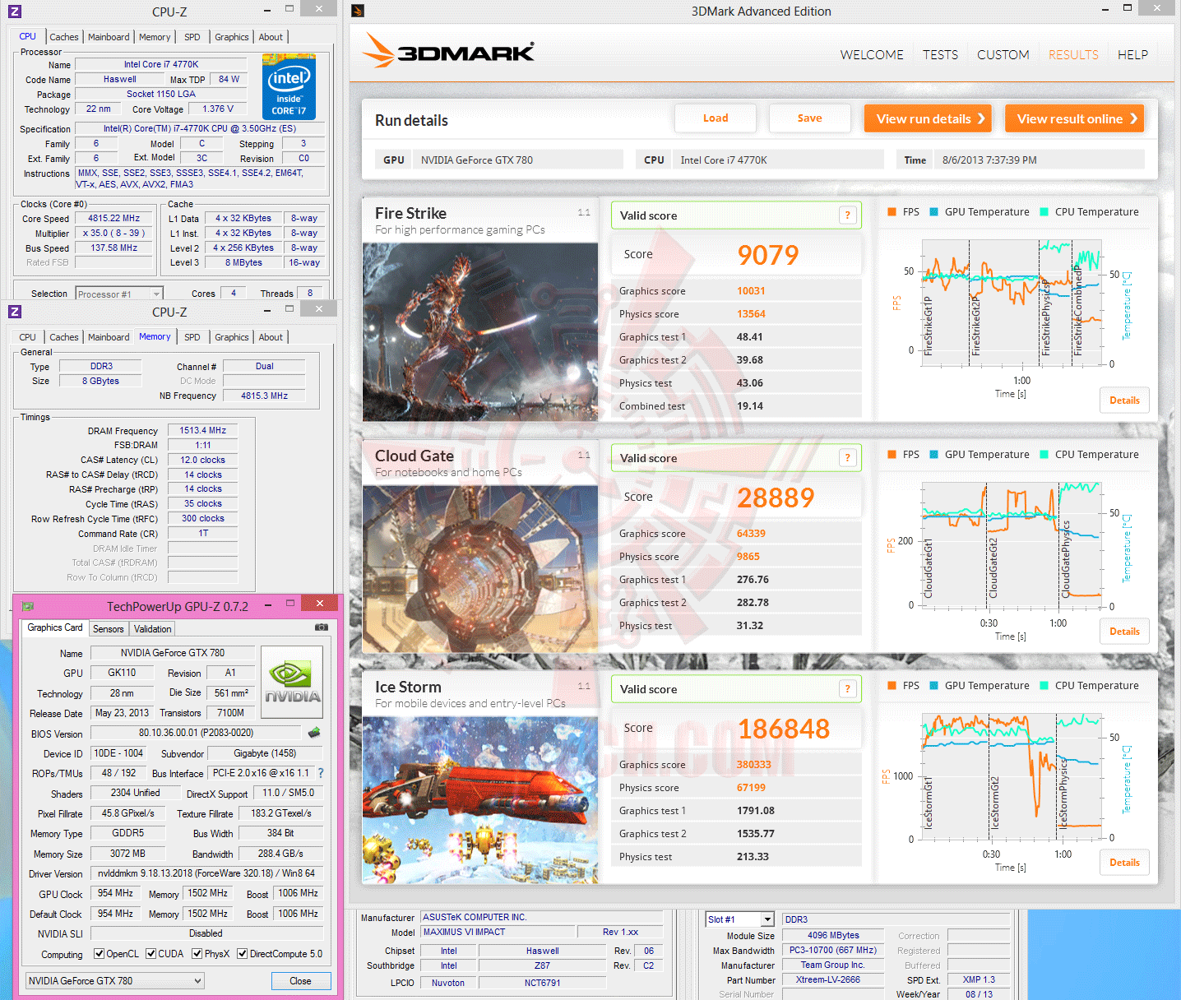Take a GPU-Z screenshot with the camera icon
Screen dimensions: 1181x1000
click(x=322, y=627)
